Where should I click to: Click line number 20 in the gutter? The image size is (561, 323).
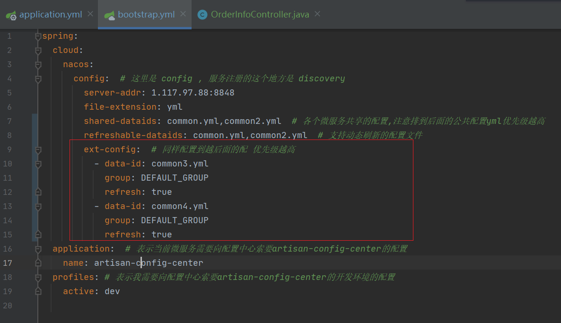8,306
